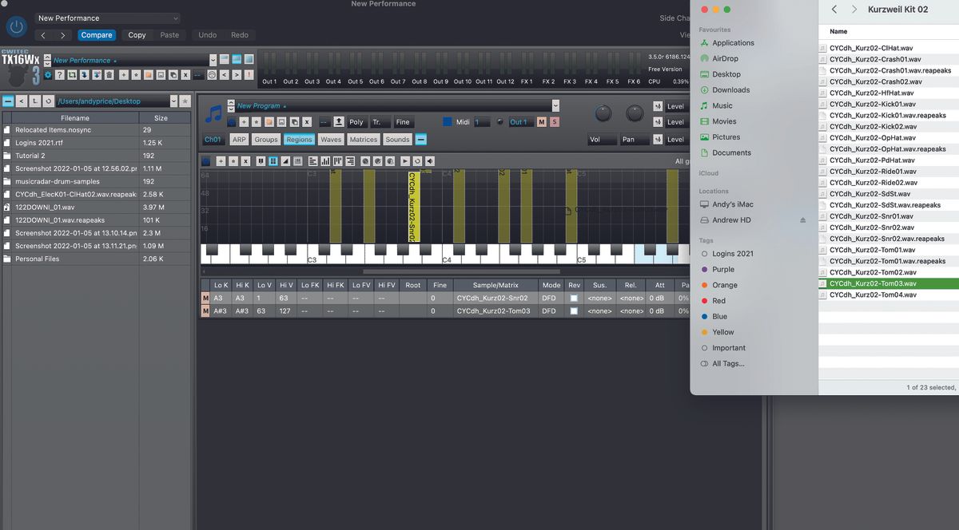Switch to the Waves tab
The height and width of the screenshot is (530, 959).
331,139
